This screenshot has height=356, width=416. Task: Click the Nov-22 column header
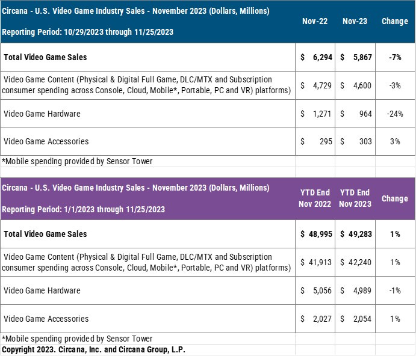pos(315,21)
